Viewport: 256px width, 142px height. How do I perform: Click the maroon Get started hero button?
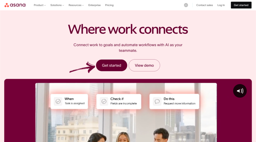(x=111, y=65)
